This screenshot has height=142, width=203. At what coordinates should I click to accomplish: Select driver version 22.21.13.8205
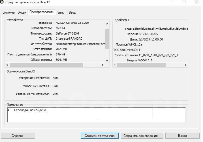point(148,34)
